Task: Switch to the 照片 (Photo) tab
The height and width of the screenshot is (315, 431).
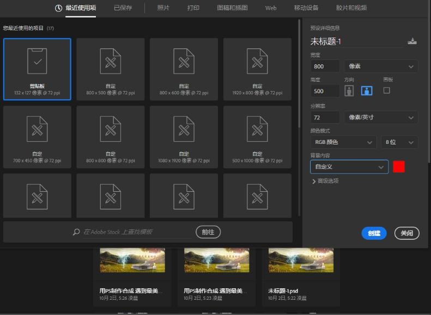Action: coord(163,8)
